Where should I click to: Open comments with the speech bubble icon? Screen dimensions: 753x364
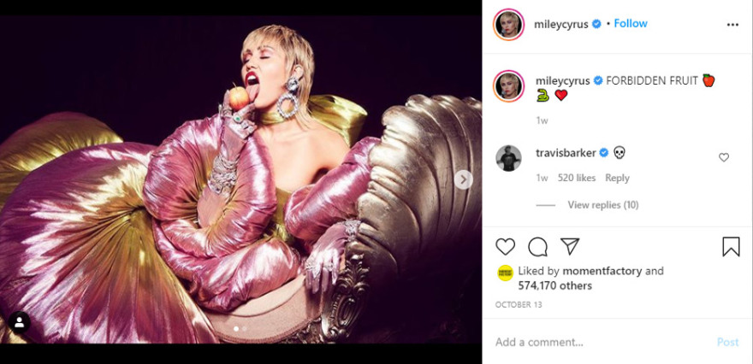coord(537,247)
